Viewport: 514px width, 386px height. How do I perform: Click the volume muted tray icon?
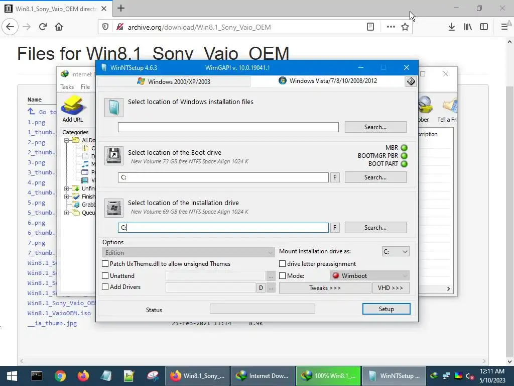469,376
